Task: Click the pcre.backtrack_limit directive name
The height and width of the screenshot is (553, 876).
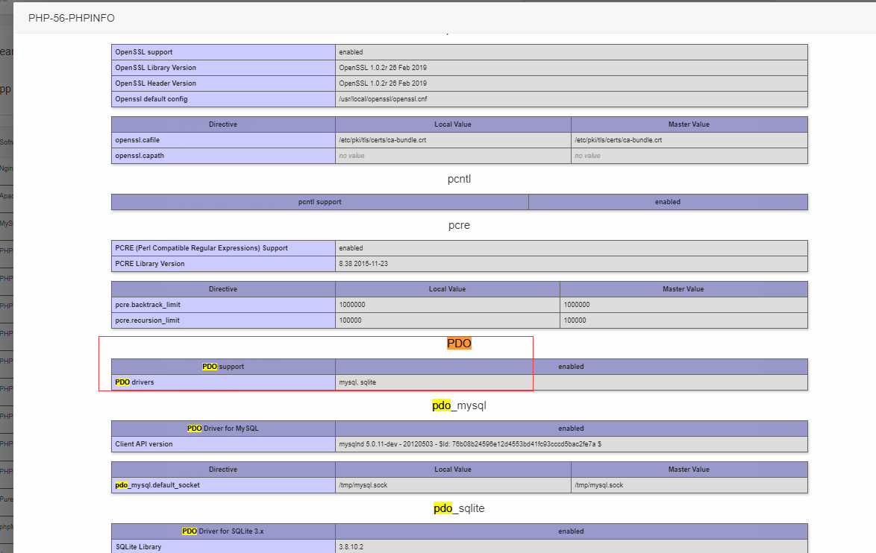Action: [x=148, y=305]
